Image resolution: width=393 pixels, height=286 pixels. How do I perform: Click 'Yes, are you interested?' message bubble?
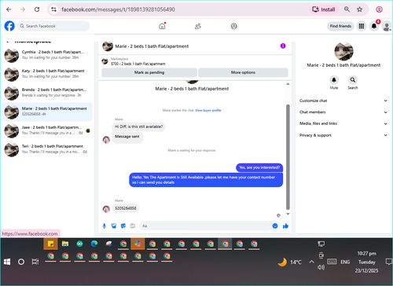click(259, 167)
